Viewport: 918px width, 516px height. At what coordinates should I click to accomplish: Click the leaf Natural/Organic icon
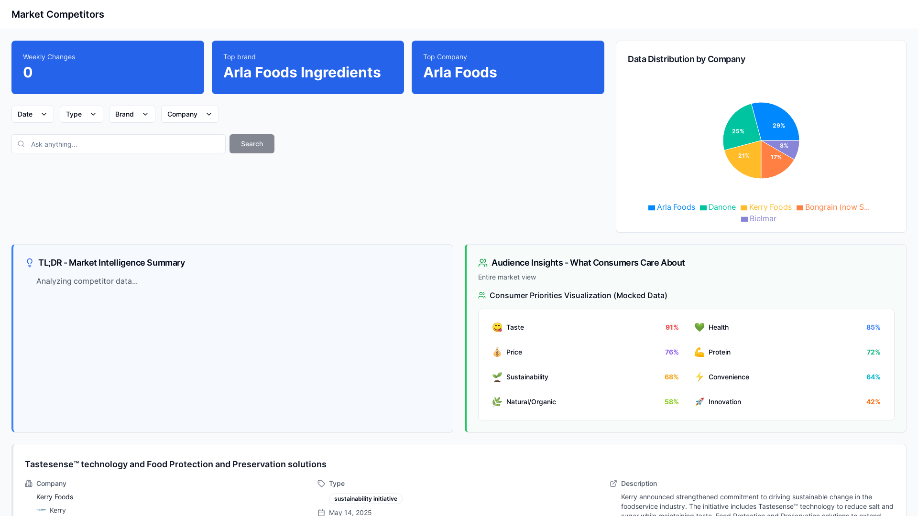497,402
